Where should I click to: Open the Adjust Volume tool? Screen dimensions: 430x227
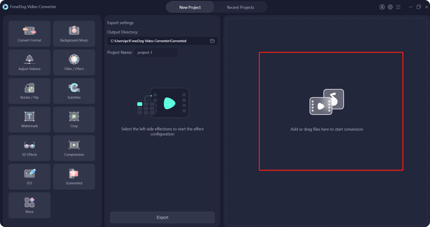[29, 62]
